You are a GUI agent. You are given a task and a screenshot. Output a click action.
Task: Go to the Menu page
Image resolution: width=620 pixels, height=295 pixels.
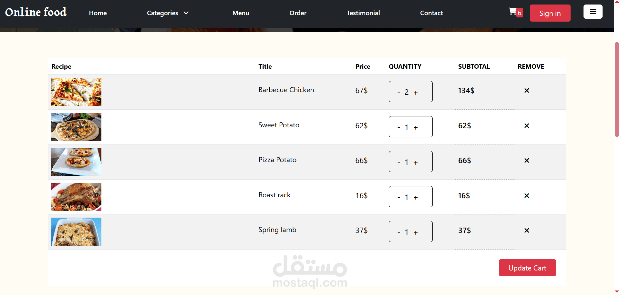click(x=241, y=13)
